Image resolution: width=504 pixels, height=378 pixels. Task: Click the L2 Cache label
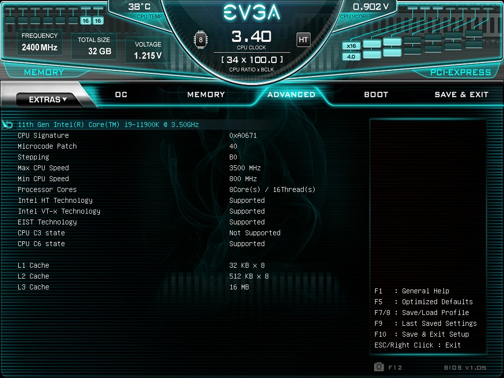[x=33, y=276]
